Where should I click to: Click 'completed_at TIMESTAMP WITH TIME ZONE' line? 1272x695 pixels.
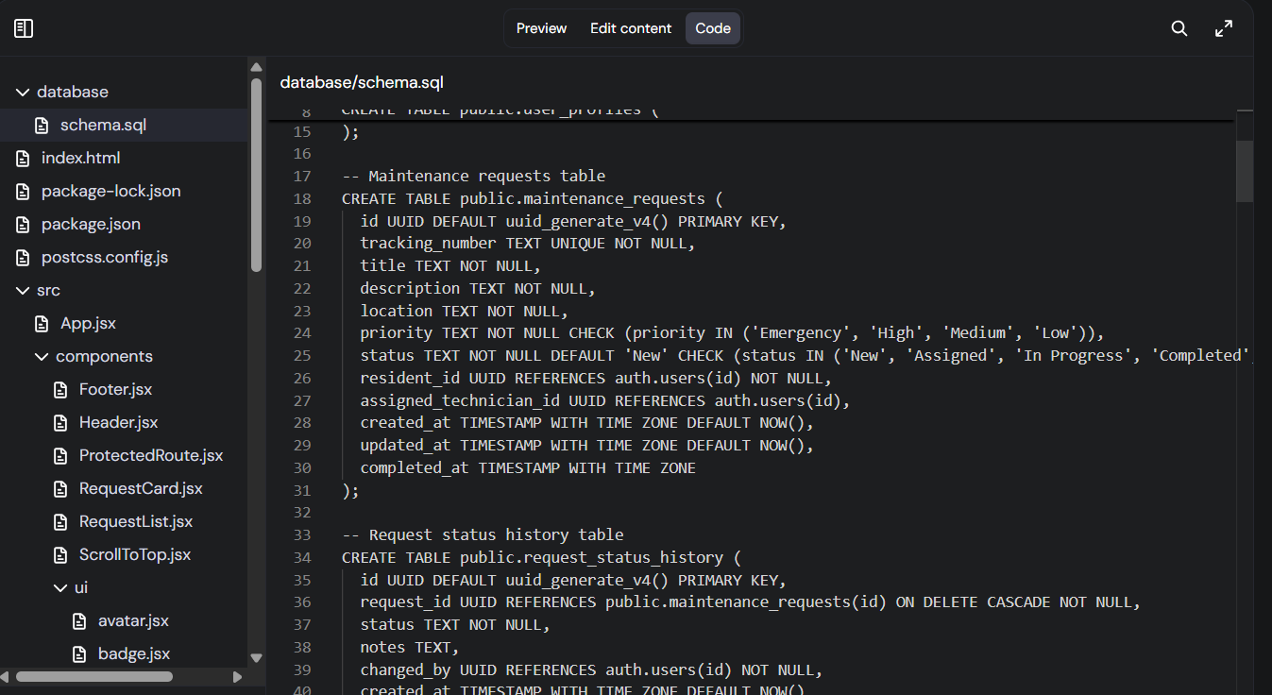click(x=528, y=467)
